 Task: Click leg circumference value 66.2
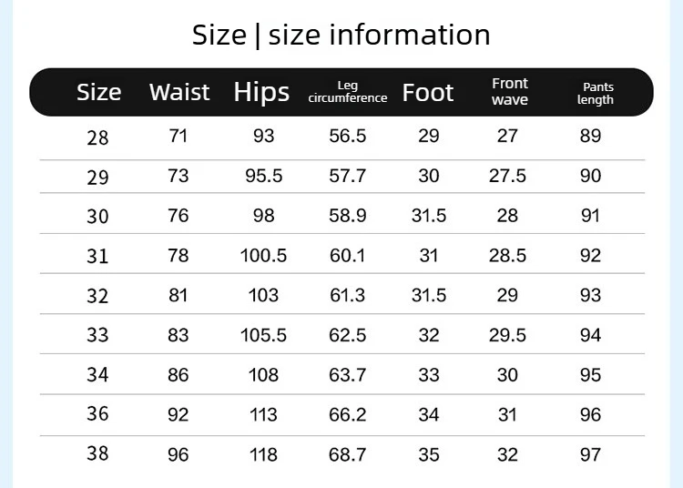(x=348, y=415)
